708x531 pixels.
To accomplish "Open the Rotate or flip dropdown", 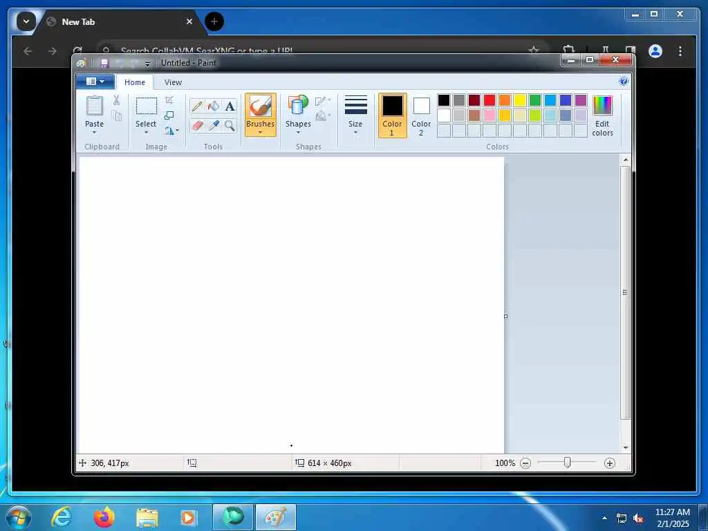I will point(171,131).
